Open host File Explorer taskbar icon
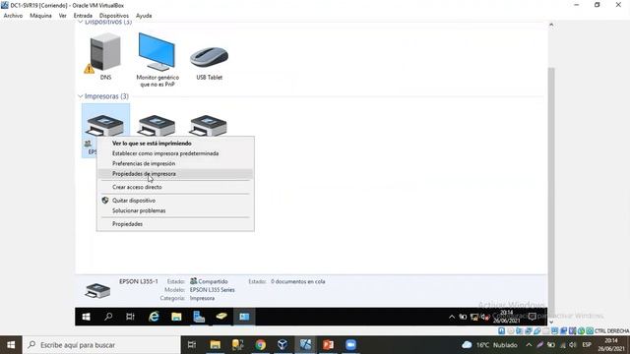Image resolution: width=630 pixels, height=354 pixels. (216, 345)
